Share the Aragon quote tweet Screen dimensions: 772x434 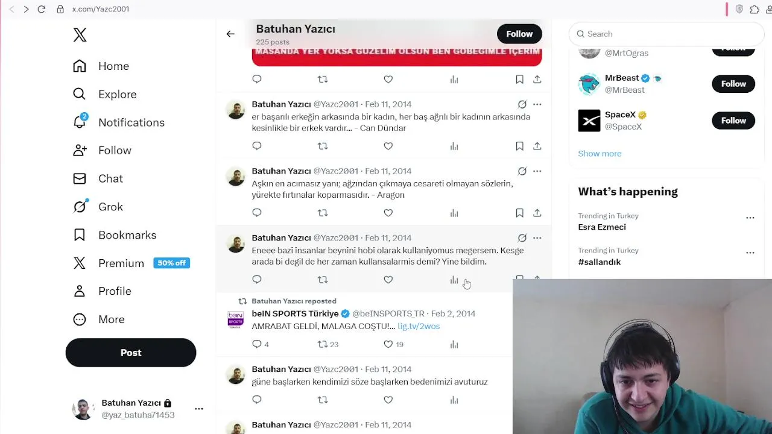[x=537, y=213]
